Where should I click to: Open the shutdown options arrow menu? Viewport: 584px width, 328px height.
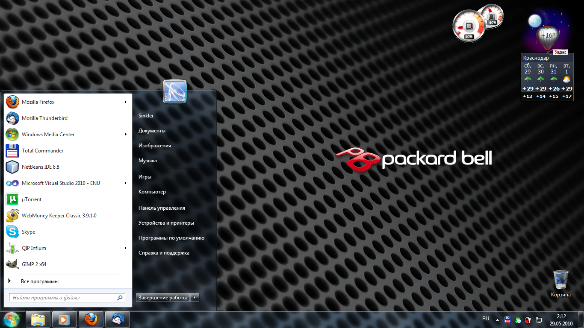pyautogui.click(x=195, y=298)
